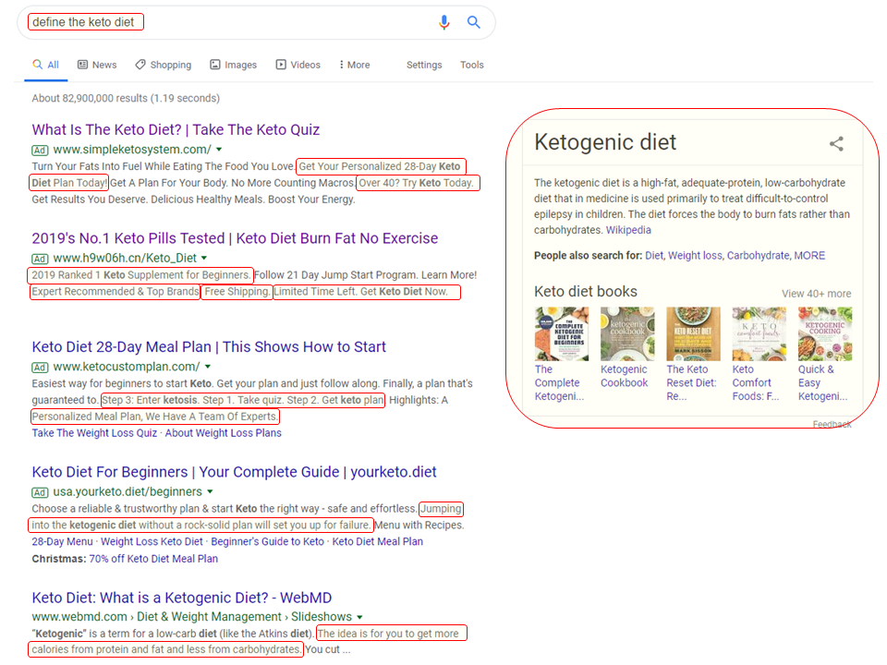Click 'Keto Comfort Foods: F...' title link
The image size is (887, 665).
point(756,382)
